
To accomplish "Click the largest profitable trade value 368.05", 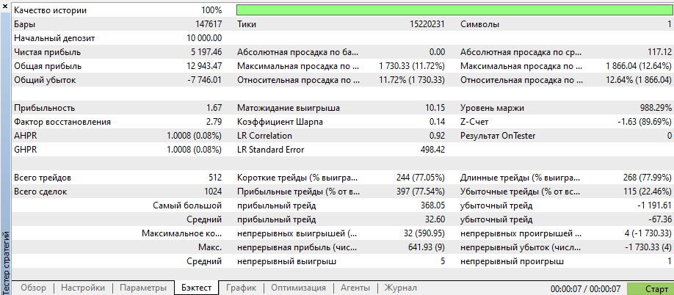I will (432, 205).
